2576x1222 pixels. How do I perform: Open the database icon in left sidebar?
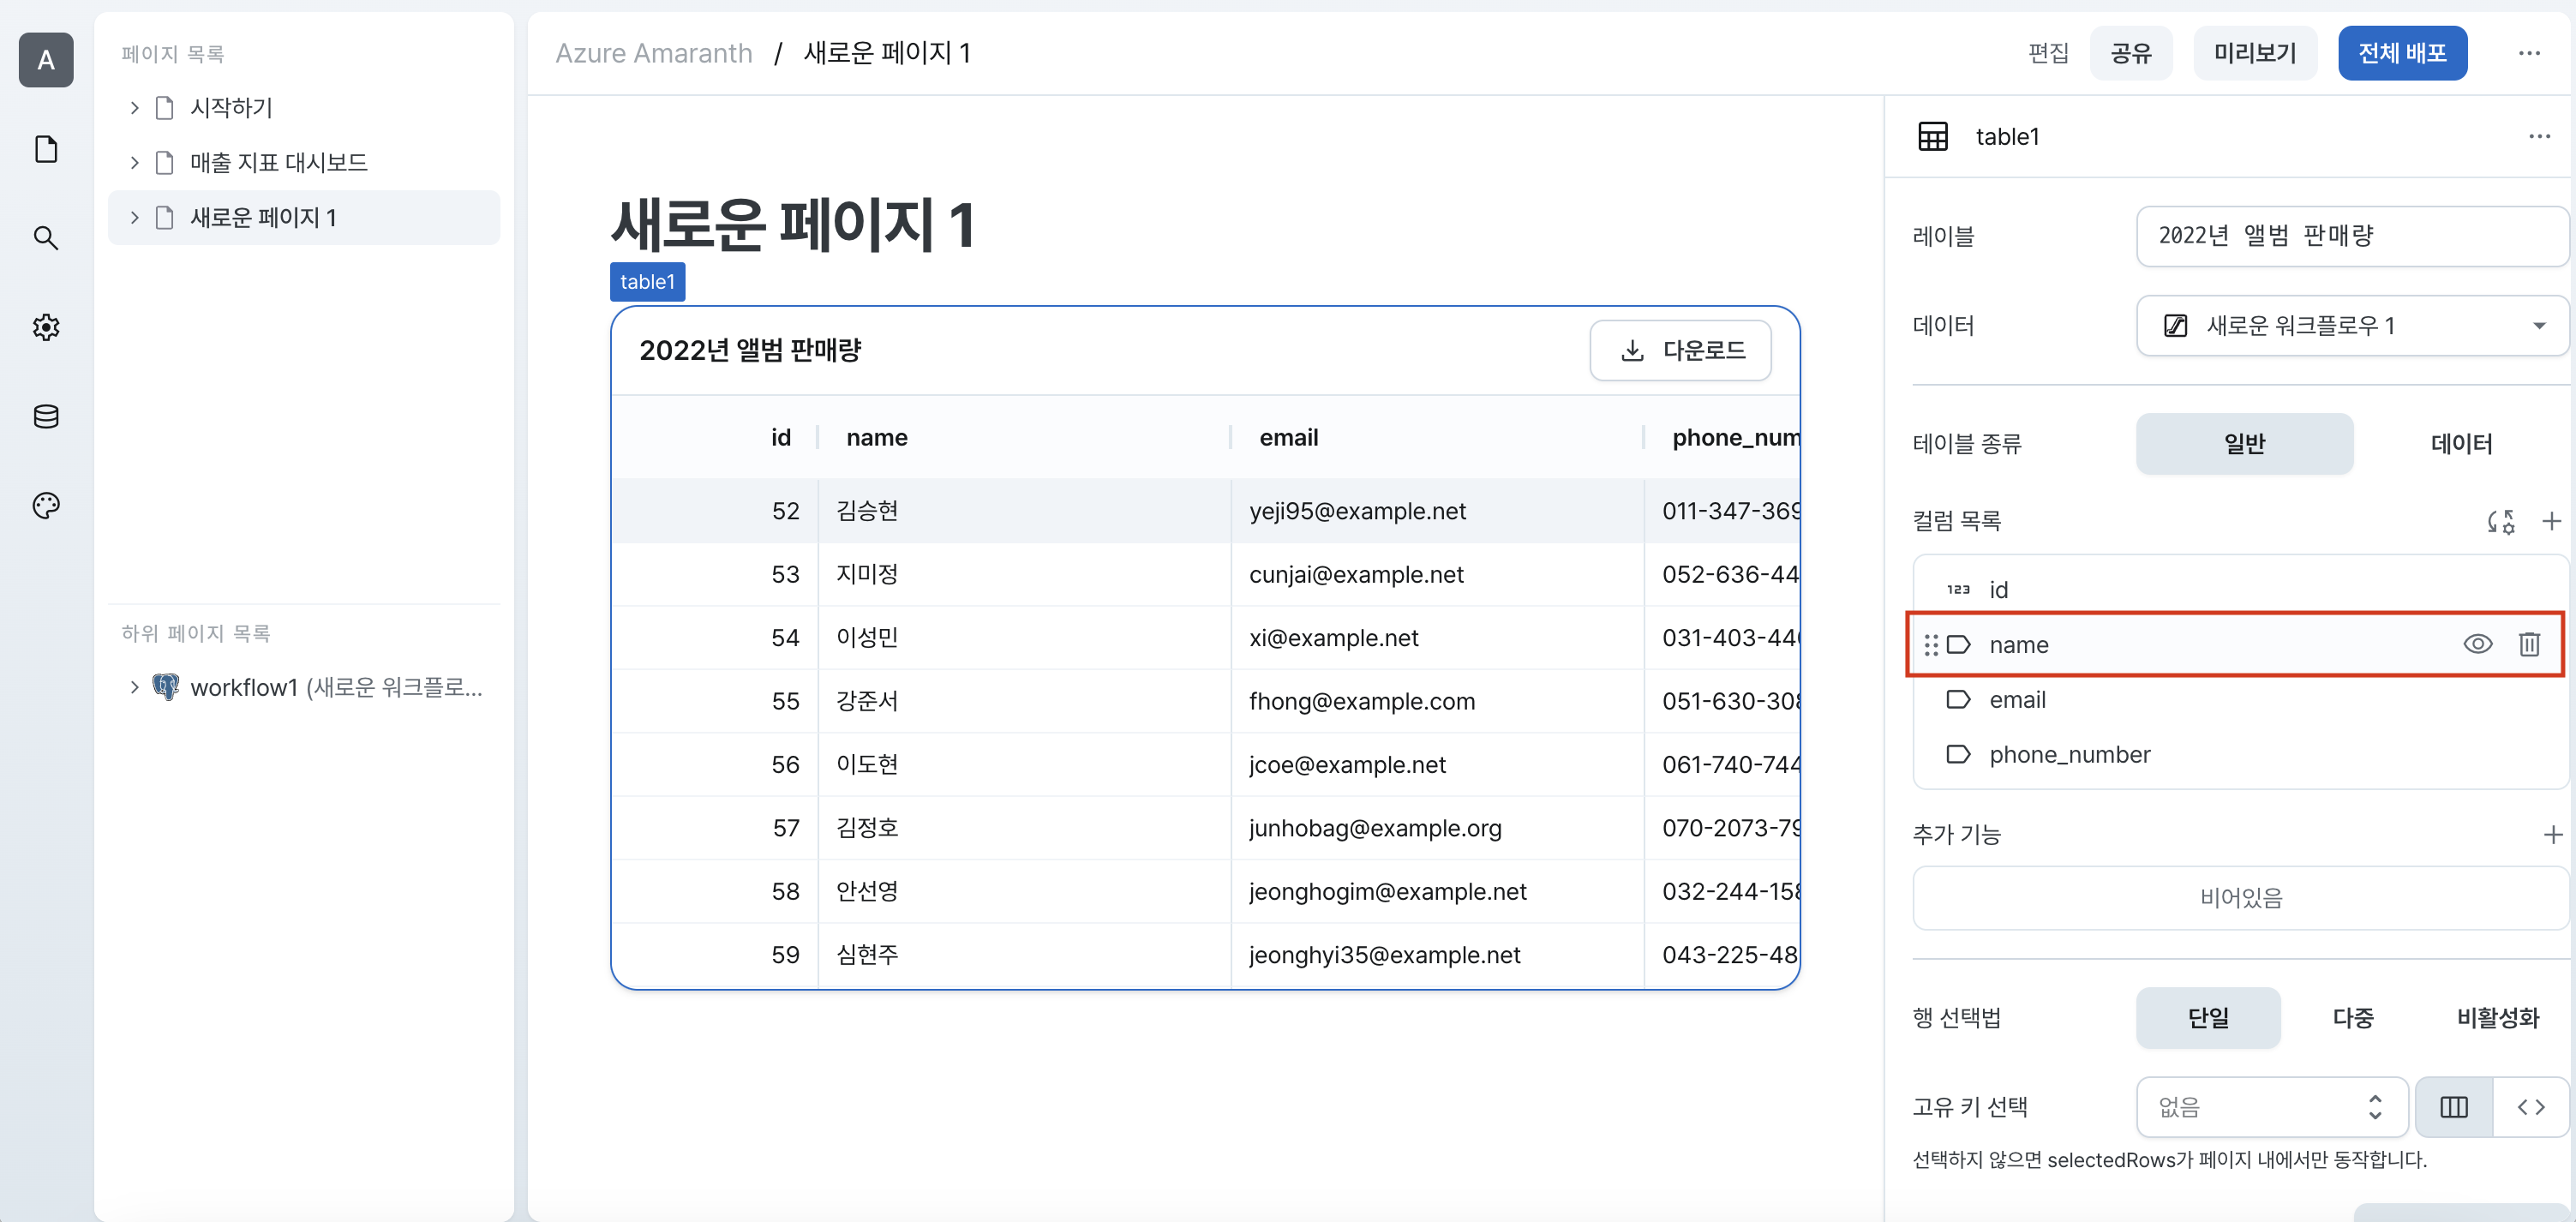click(x=46, y=416)
